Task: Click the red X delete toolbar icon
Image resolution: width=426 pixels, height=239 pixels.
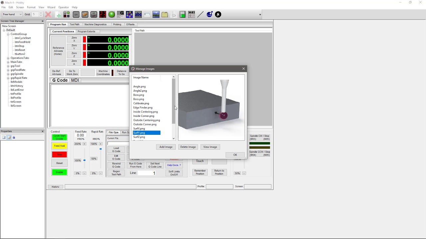Action: tap(48, 14)
